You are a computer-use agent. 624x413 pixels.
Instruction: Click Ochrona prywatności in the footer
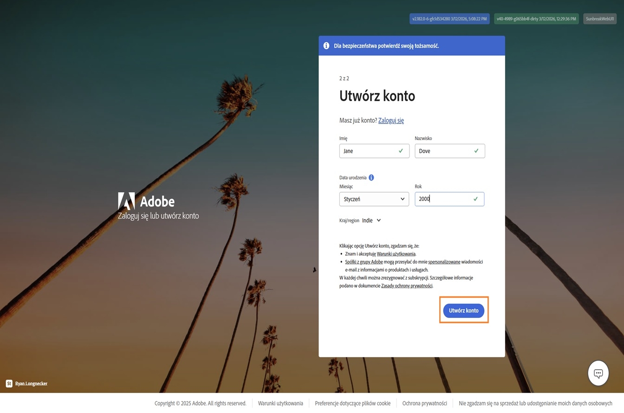425,403
